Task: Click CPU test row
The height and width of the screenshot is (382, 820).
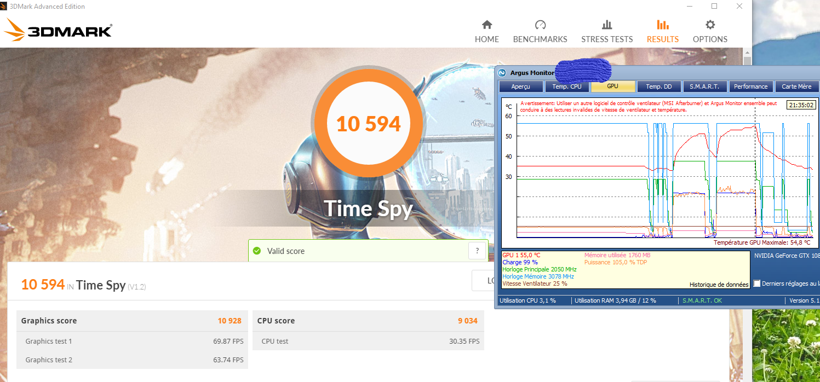Action: point(369,341)
